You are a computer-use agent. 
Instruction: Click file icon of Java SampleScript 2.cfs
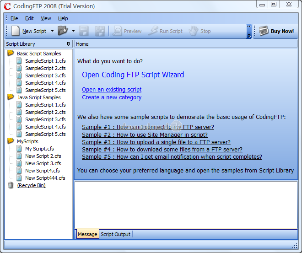click(x=19, y=112)
